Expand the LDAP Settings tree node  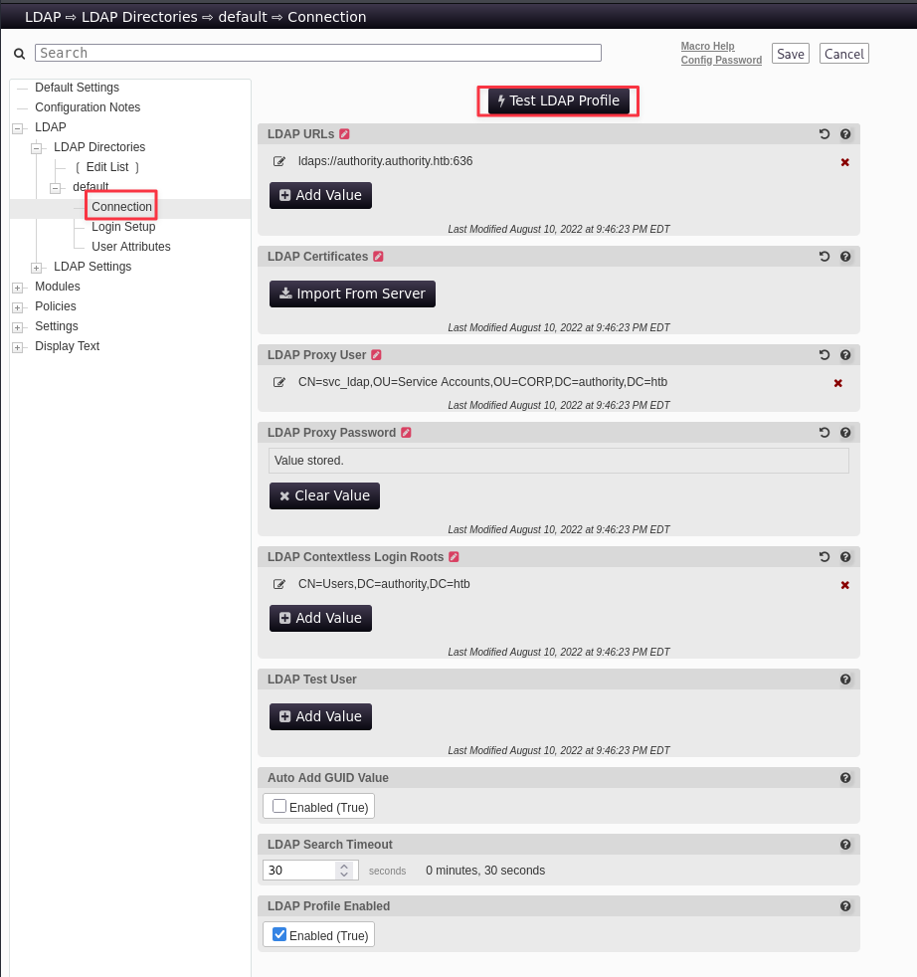pos(36,268)
